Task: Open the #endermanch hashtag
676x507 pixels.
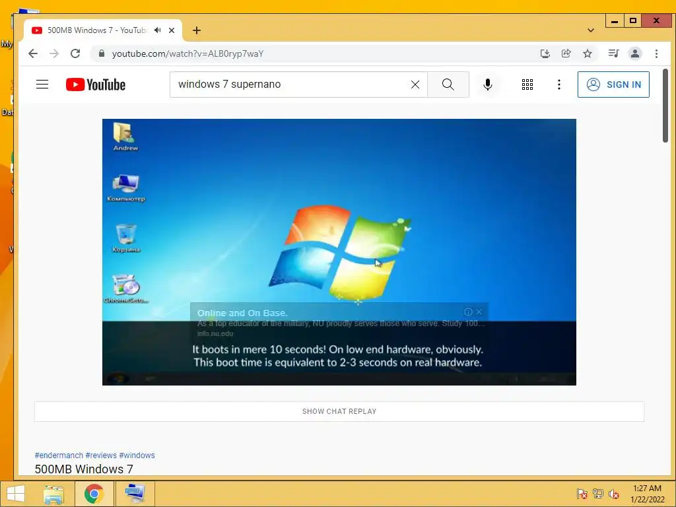Action: click(59, 456)
